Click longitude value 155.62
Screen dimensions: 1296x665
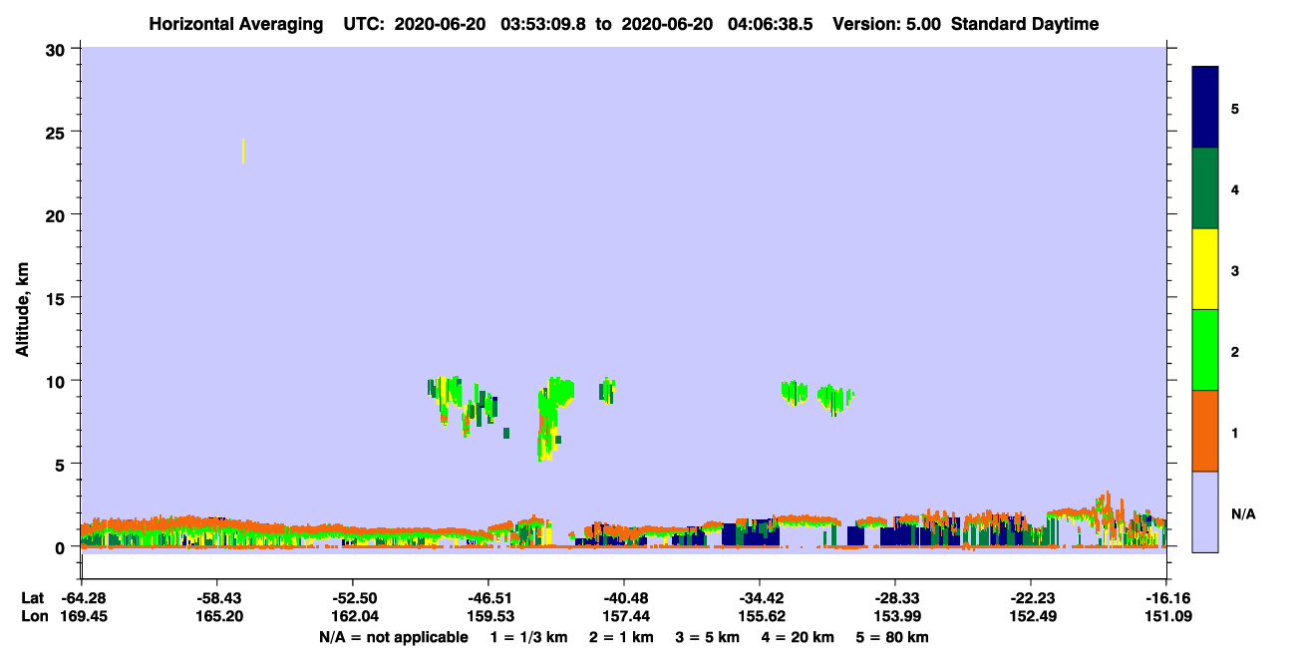click(760, 616)
